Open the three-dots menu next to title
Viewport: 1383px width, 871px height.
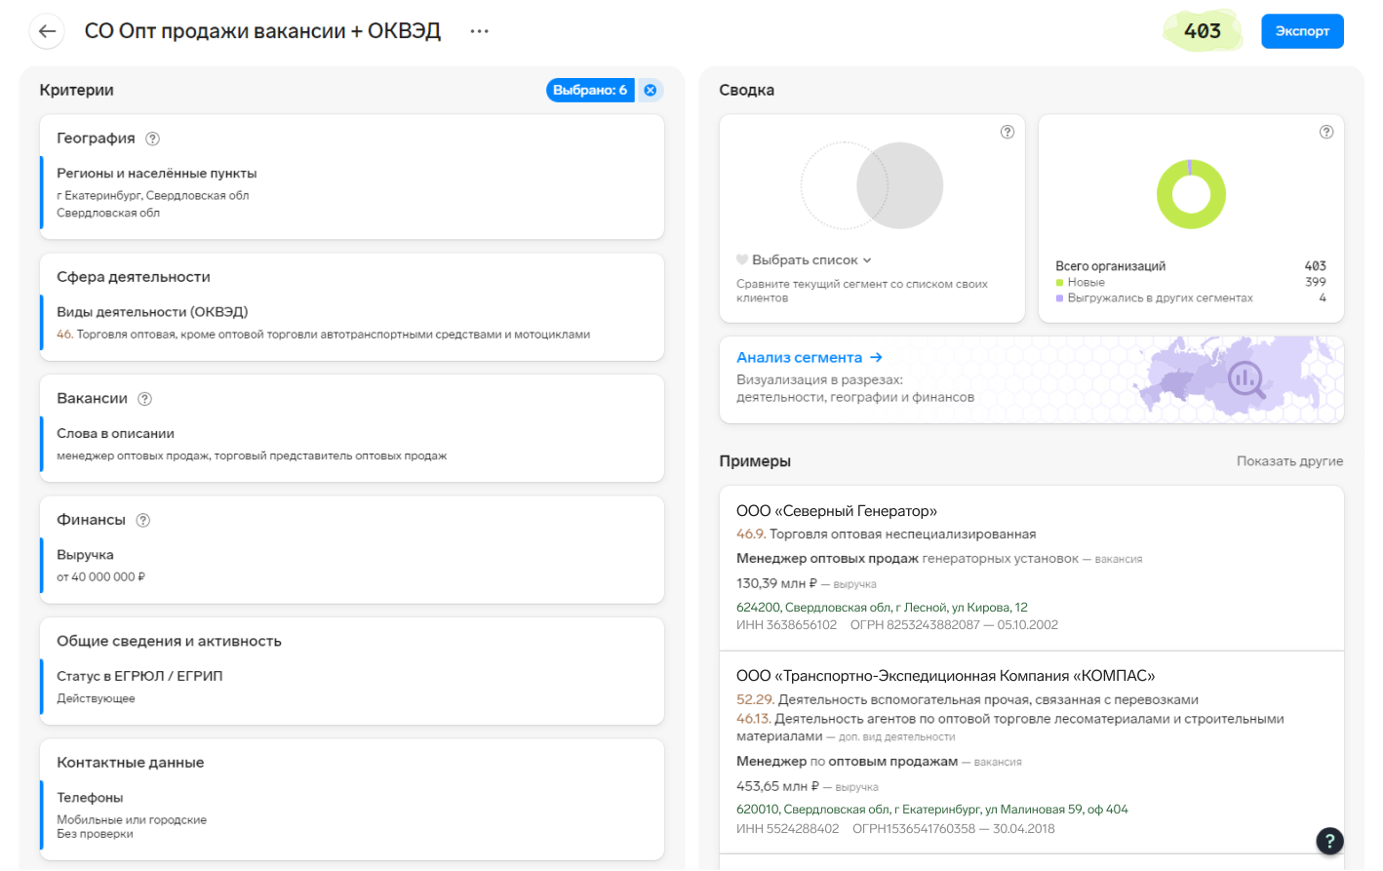point(479,31)
